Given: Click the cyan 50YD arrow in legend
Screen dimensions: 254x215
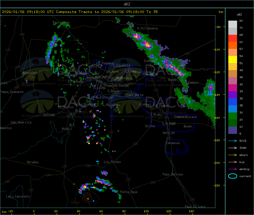Looking at the screenshot, I should click(233, 141).
